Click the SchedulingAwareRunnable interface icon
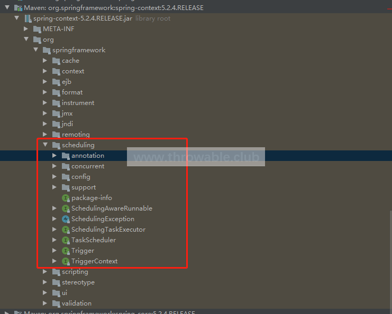The height and width of the screenshot is (314, 392). click(x=66, y=208)
